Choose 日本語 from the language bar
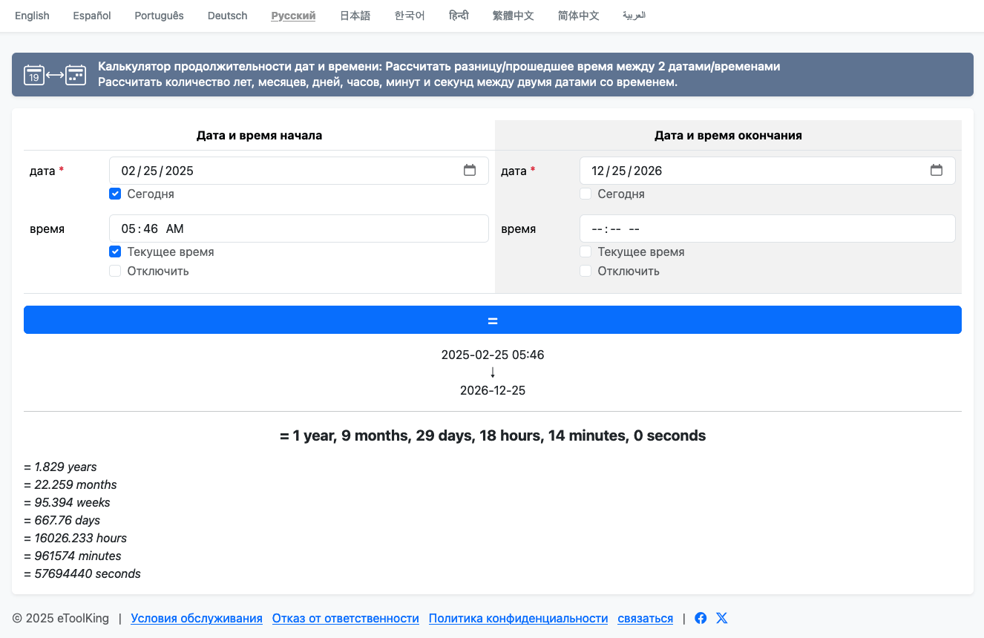The image size is (984, 638). (x=355, y=16)
